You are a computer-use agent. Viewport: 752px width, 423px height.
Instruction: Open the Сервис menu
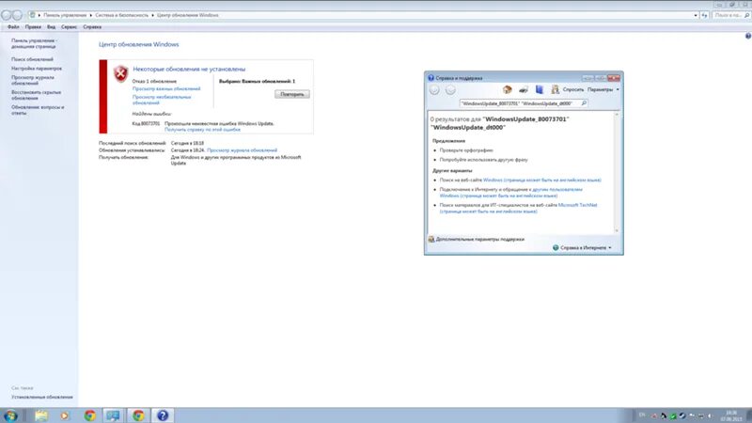69,27
